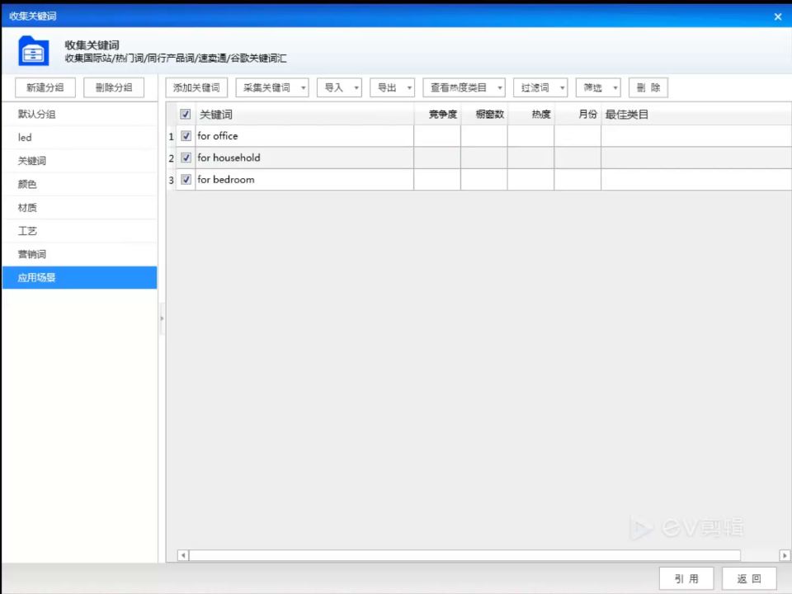Select the led group
Viewport: 792px width, 594px height.
(80, 138)
